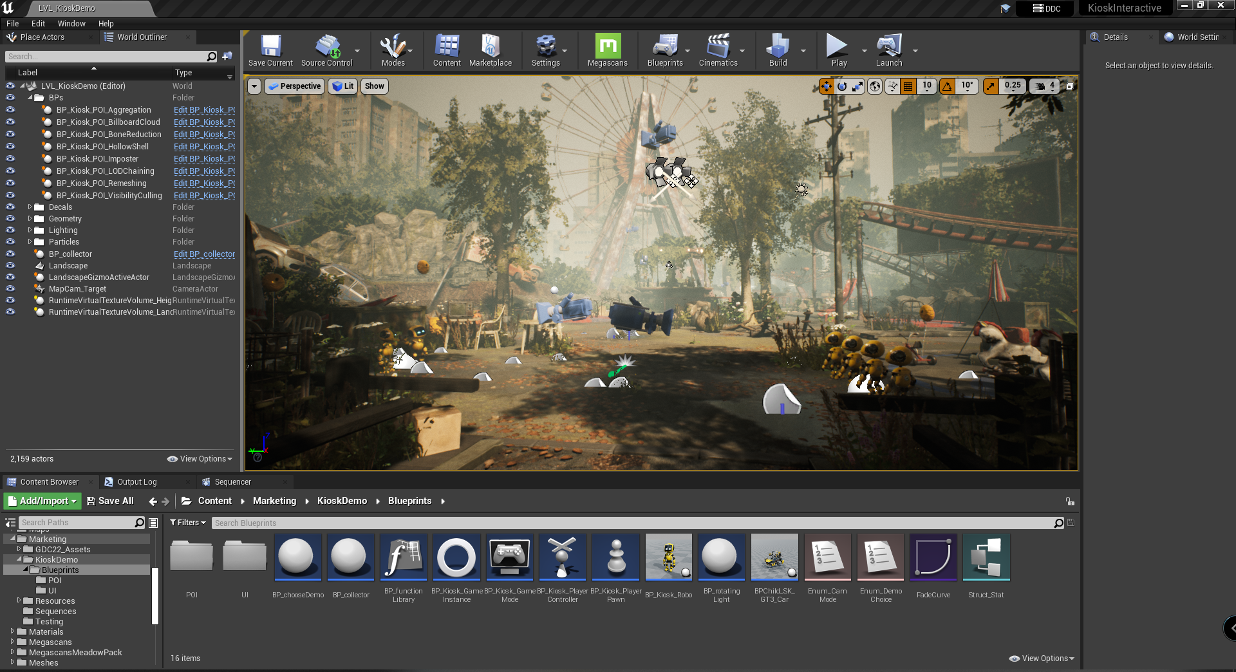Expand the Particles folder in outliner

tap(30, 242)
